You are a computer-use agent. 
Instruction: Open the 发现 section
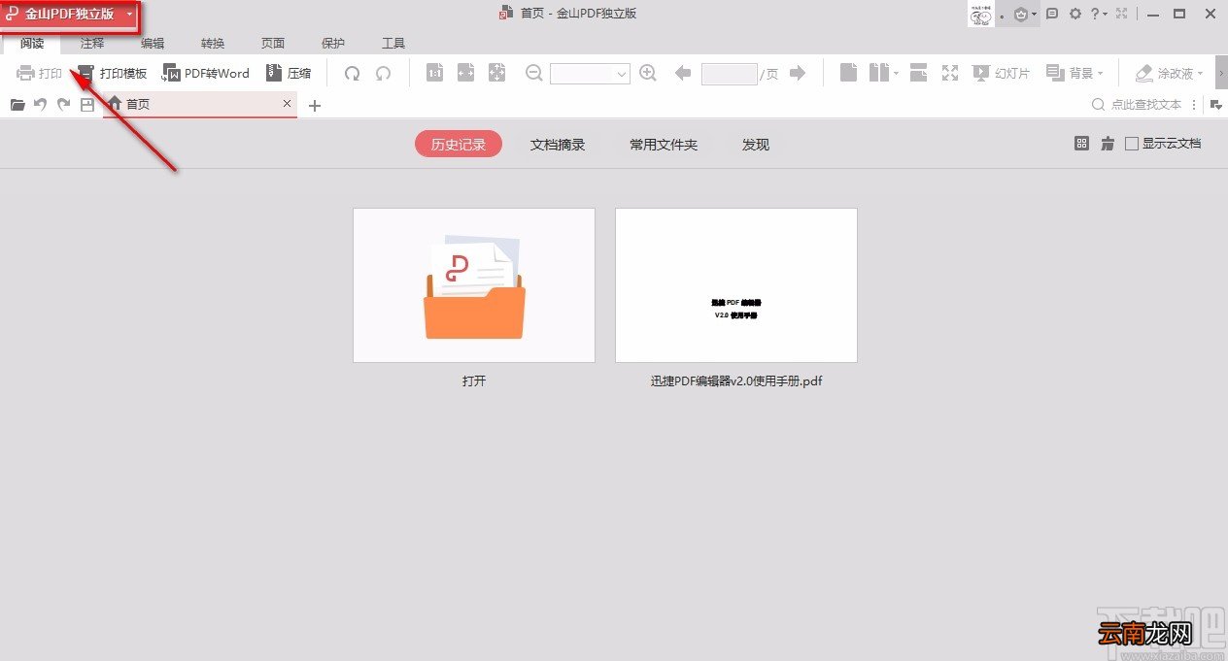[x=756, y=145]
